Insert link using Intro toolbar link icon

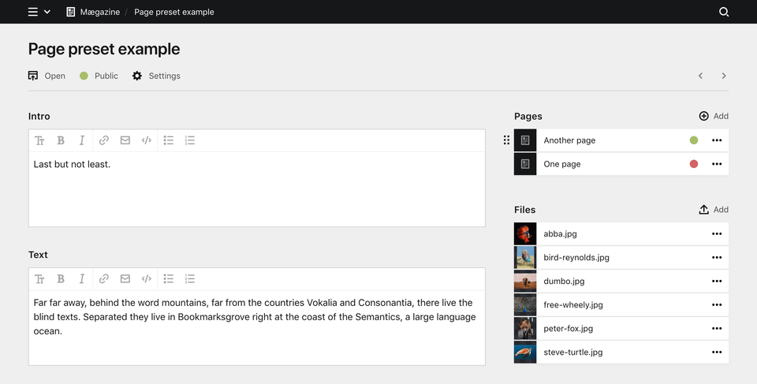pyautogui.click(x=104, y=140)
